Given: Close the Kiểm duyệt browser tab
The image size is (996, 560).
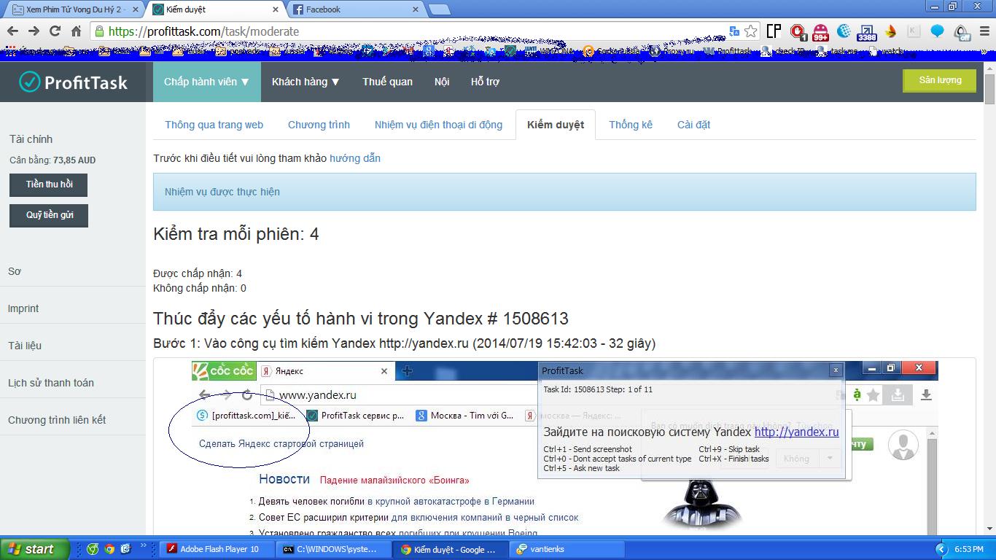Looking at the screenshot, I should click(276, 9).
